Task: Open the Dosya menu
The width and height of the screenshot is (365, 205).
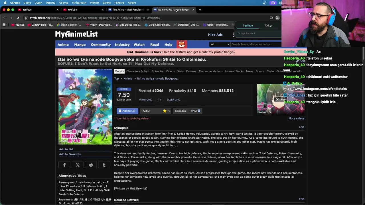Action: 27,3
